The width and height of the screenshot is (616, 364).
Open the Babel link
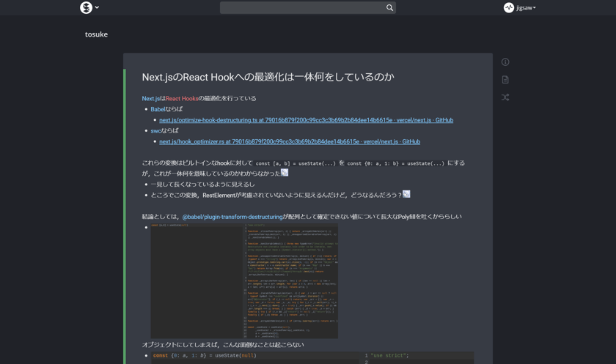[158, 109]
